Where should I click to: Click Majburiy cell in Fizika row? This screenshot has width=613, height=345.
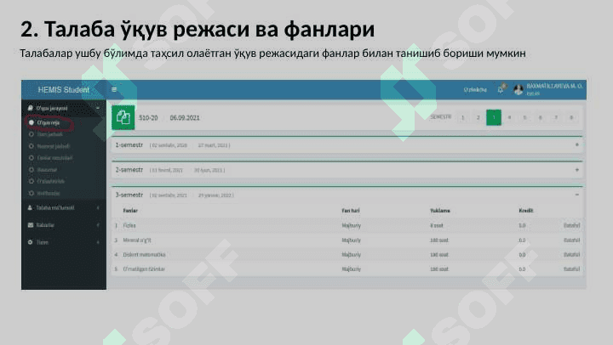pos(351,225)
